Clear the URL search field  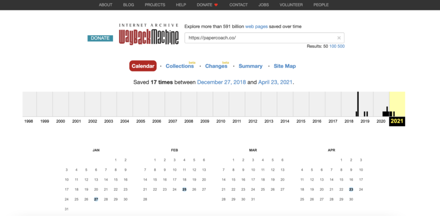339,37
